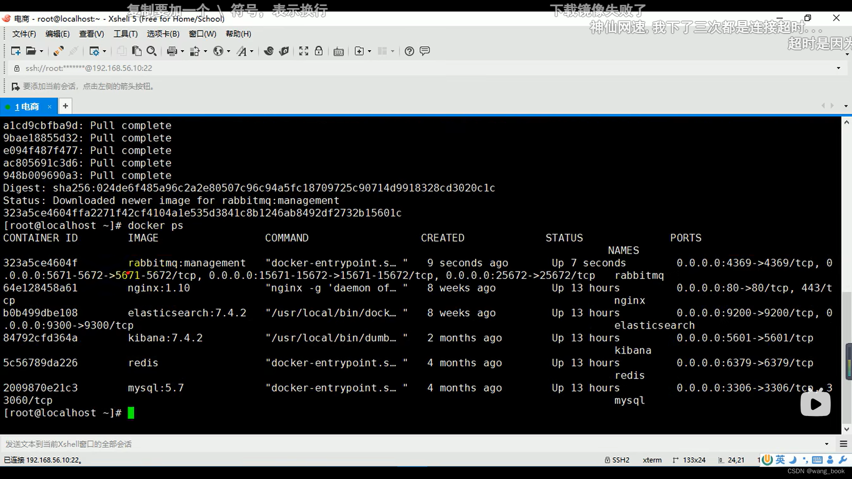The height and width of the screenshot is (479, 852).
Task: Expand the file transfer dropdown arrow
Action: pos(205,51)
